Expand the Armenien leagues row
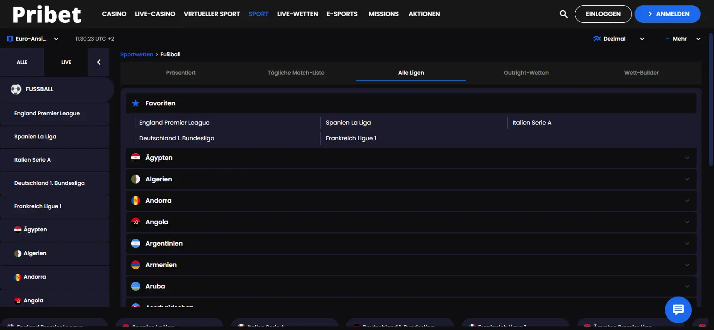 [411, 265]
